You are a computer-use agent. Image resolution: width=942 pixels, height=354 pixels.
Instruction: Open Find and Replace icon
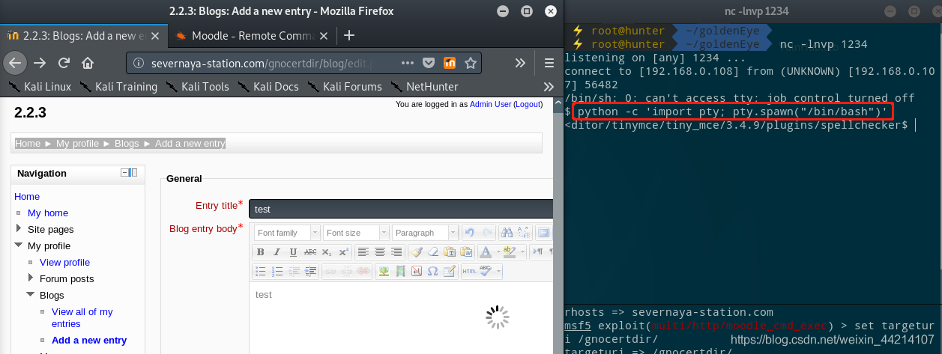(524, 233)
